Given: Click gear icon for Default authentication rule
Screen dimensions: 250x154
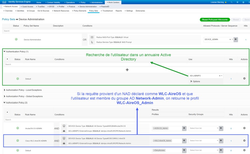Looking at the screenshot, I should tap(244, 78).
